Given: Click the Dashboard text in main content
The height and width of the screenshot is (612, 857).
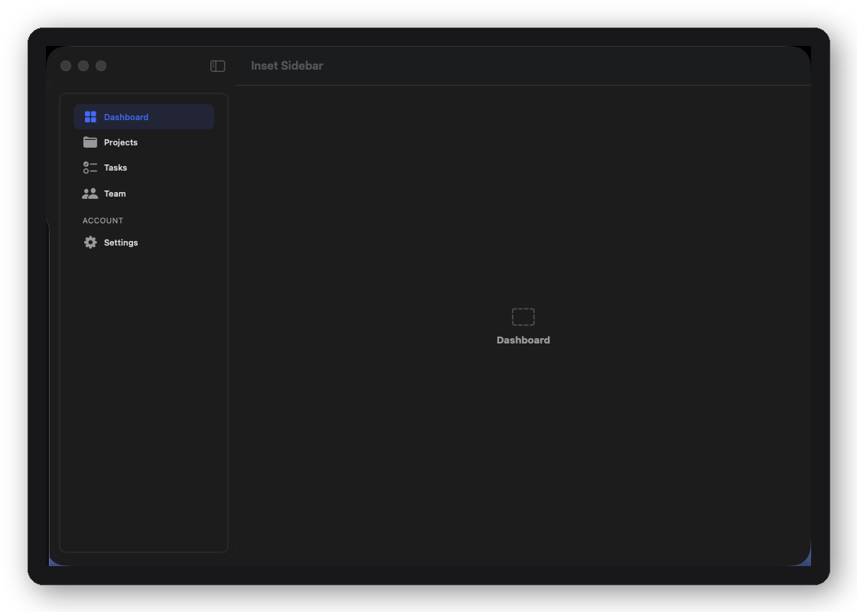Looking at the screenshot, I should (x=523, y=340).
